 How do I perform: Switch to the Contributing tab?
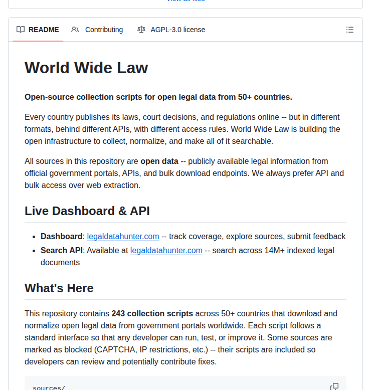click(97, 30)
